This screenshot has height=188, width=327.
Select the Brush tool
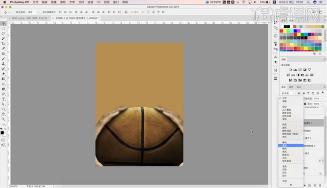tap(3, 59)
